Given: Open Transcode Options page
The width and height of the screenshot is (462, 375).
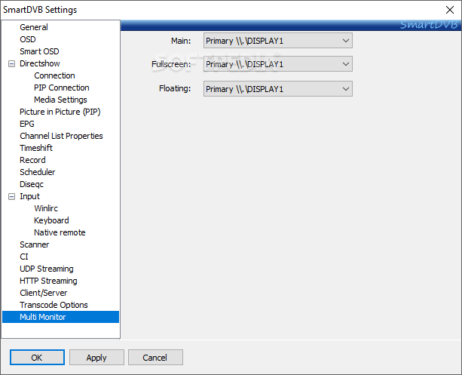Looking at the screenshot, I should (54, 305).
